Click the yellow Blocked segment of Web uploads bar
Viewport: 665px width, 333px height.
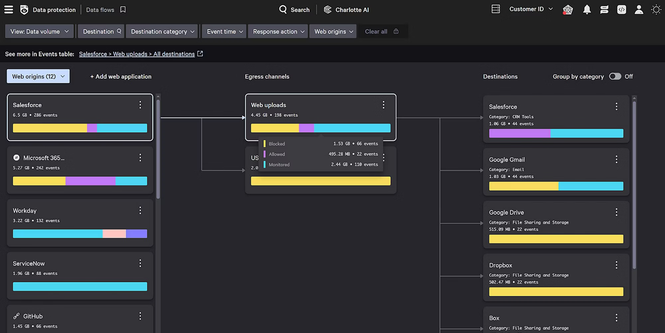pos(275,128)
